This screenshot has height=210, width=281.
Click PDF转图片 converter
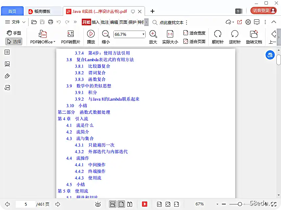[70, 37]
